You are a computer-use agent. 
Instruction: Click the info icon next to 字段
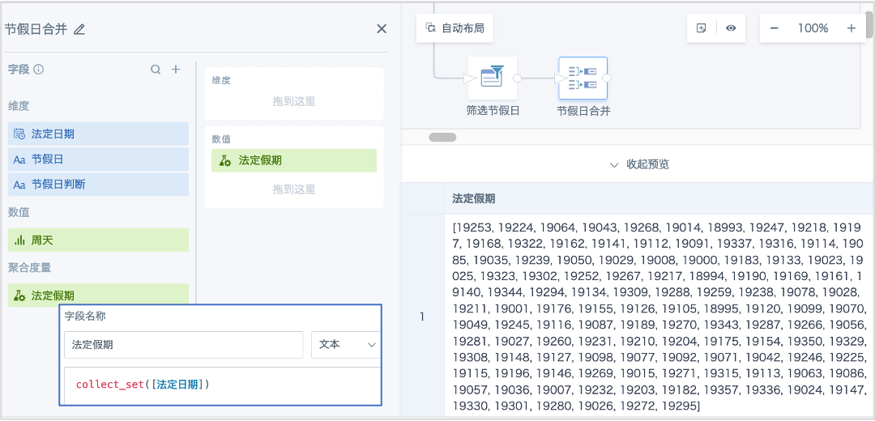click(x=39, y=70)
